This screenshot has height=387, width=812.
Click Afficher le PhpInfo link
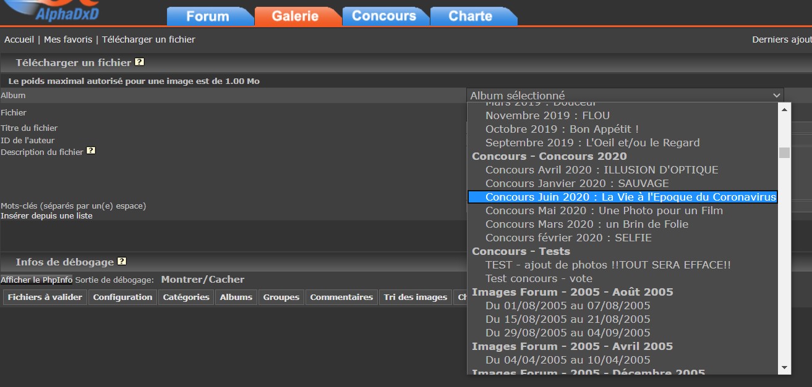(x=36, y=280)
